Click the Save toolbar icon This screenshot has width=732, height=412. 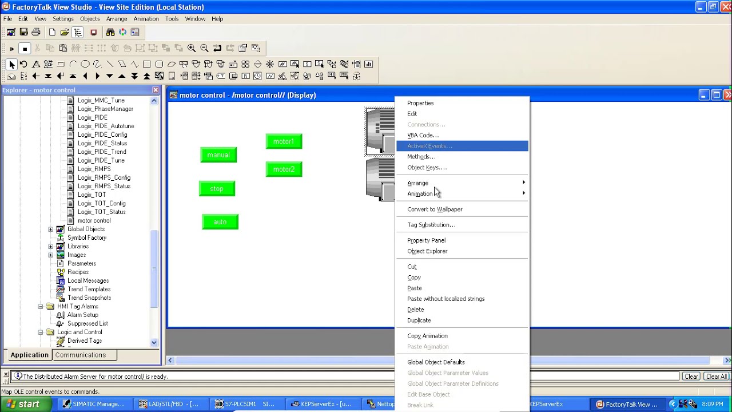pyautogui.click(x=23, y=32)
